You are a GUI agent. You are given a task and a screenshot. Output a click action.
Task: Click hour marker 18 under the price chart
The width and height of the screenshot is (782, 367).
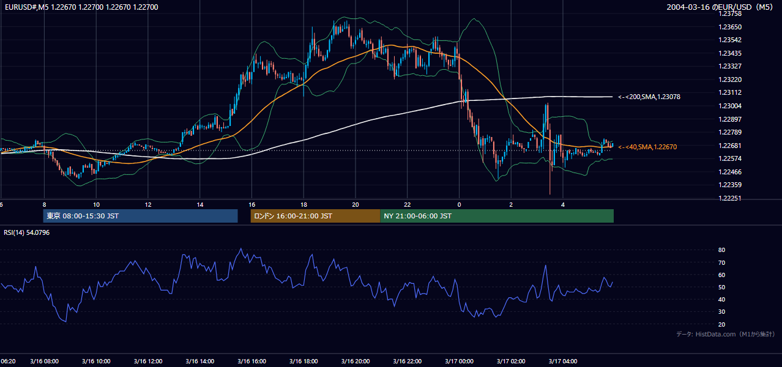pyautogui.click(x=303, y=204)
